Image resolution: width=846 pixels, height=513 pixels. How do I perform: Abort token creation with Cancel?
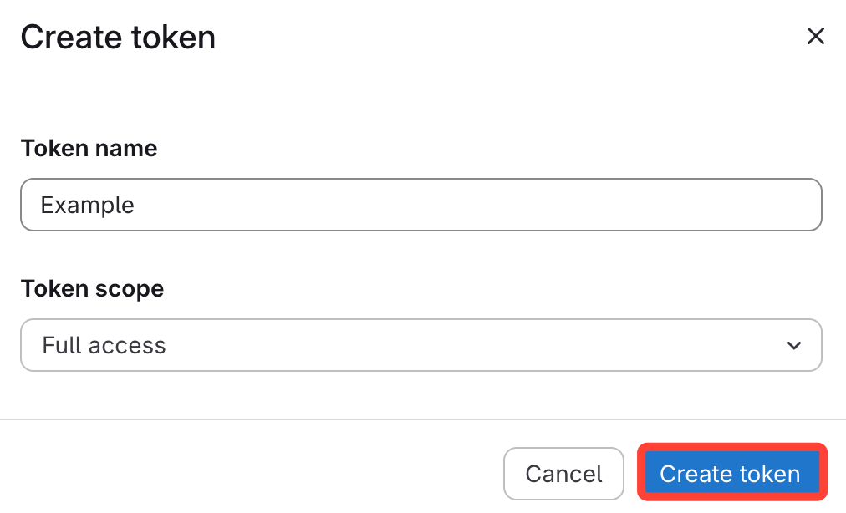coord(563,474)
